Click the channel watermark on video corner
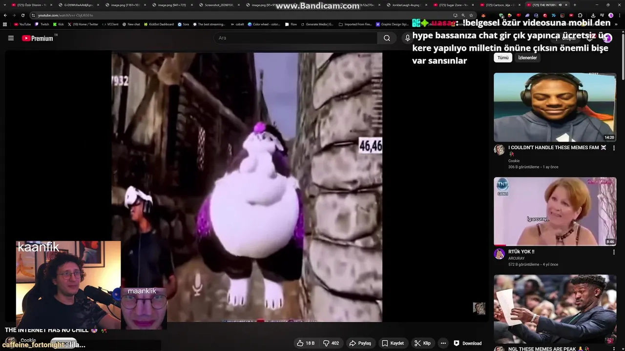Screen dimensions: 625x351 [479, 308]
